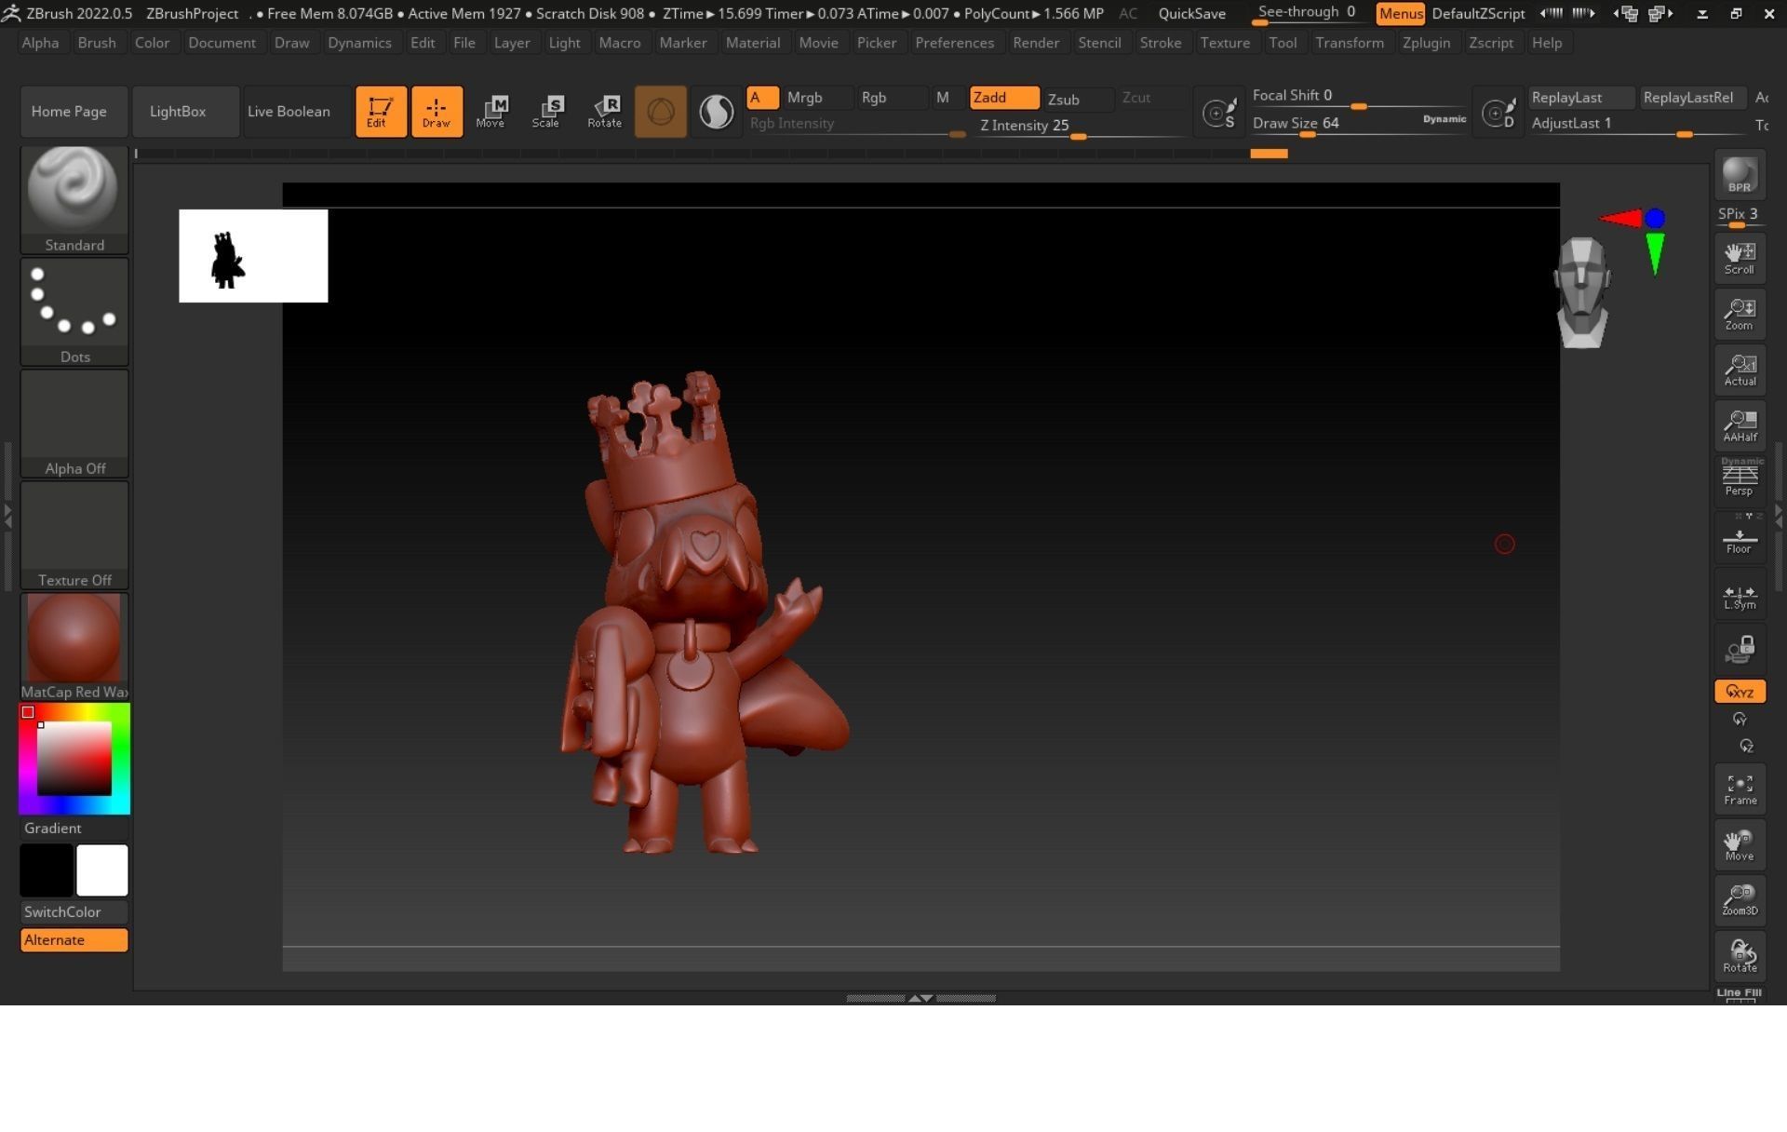Activate Edit mode button
1787x1132 pixels.
pyautogui.click(x=381, y=112)
